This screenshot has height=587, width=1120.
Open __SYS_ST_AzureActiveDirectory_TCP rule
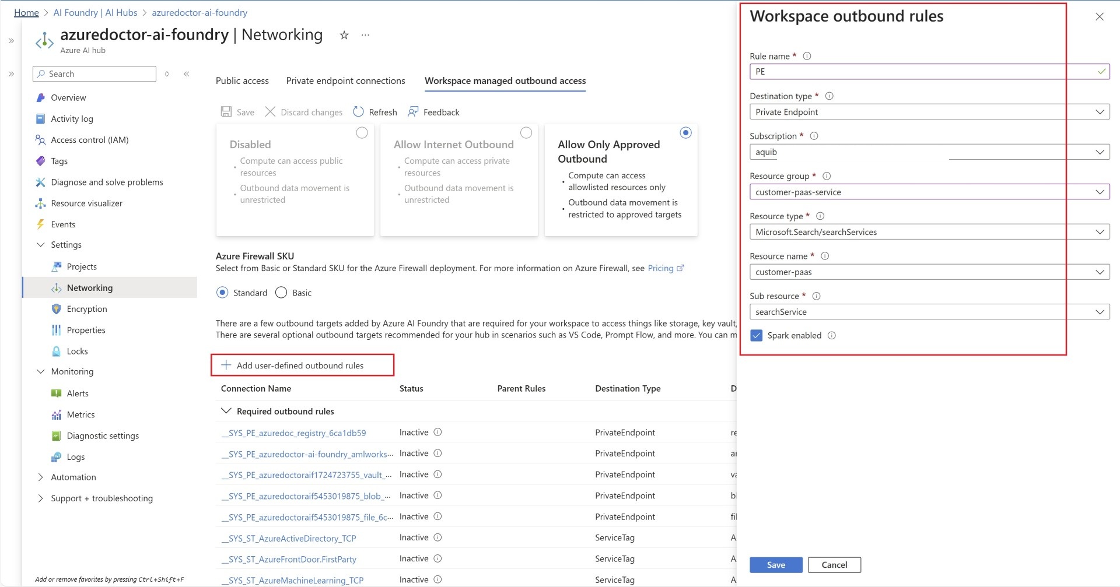point(288,538)
